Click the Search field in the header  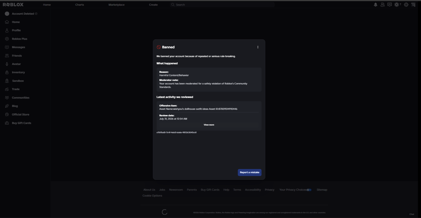point(222,5)
